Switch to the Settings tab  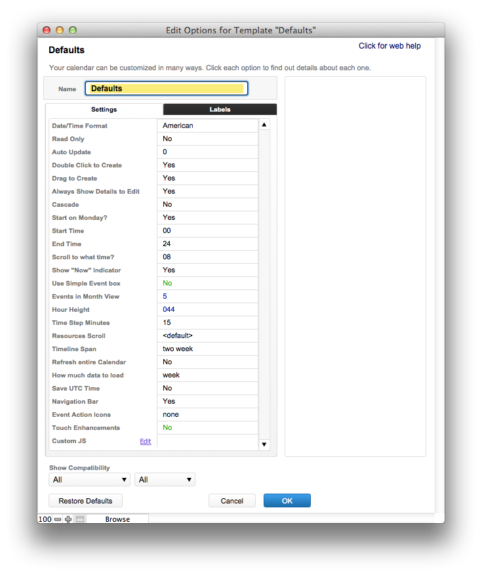point(104,109)
